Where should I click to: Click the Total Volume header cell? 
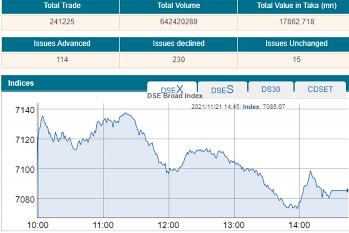coord(178,6)
